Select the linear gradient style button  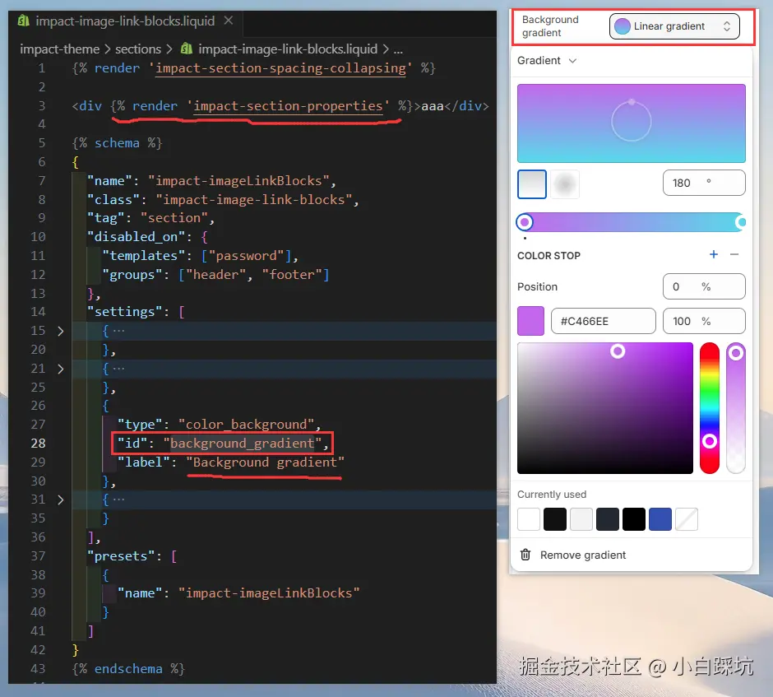(532, 184)
